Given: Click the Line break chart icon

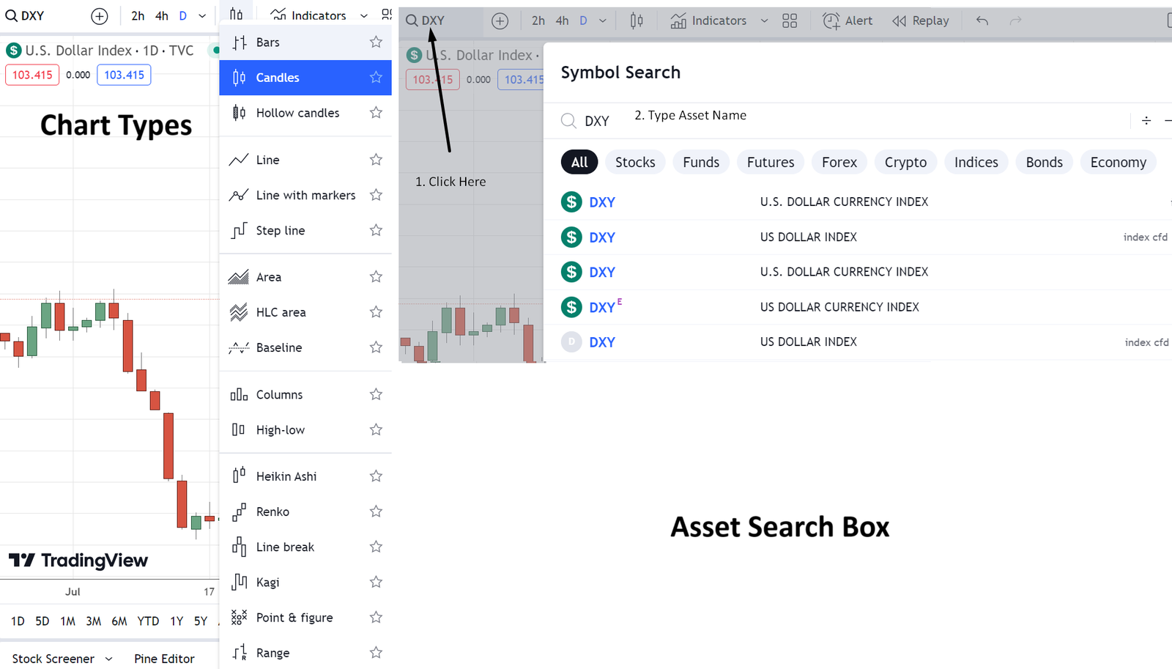Looking at the screenshot, I should pos(239,547).
